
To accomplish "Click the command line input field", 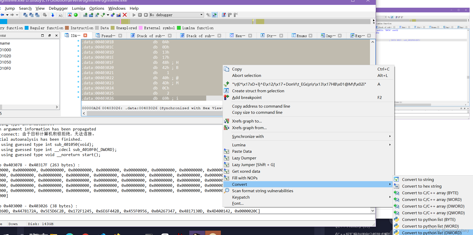I will click(187, 217).
